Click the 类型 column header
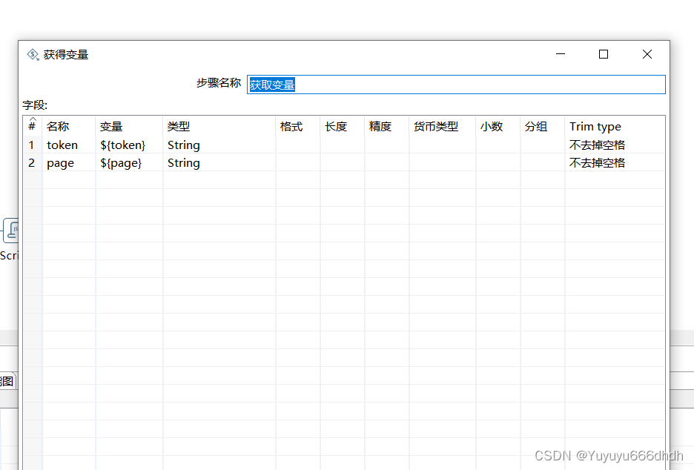694x470 pixels. [219, 127]
